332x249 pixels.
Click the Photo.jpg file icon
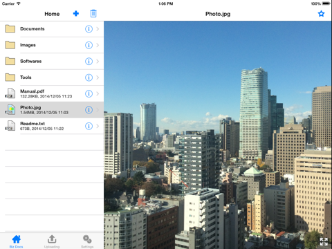[10, 109]
